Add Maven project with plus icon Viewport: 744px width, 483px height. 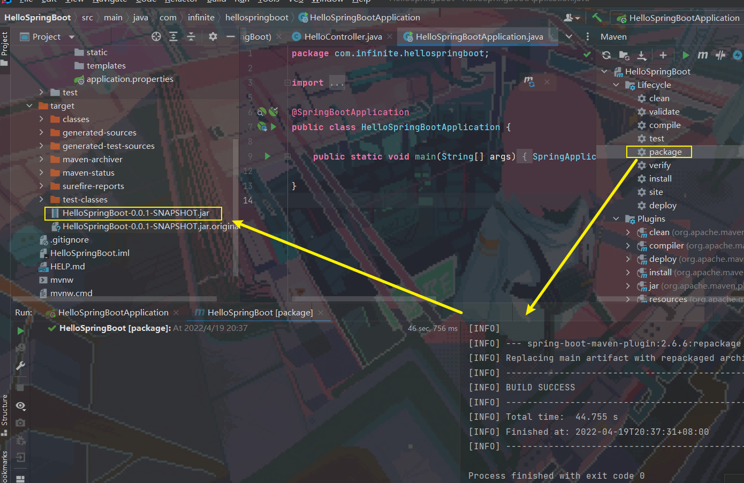click(663, 55)
